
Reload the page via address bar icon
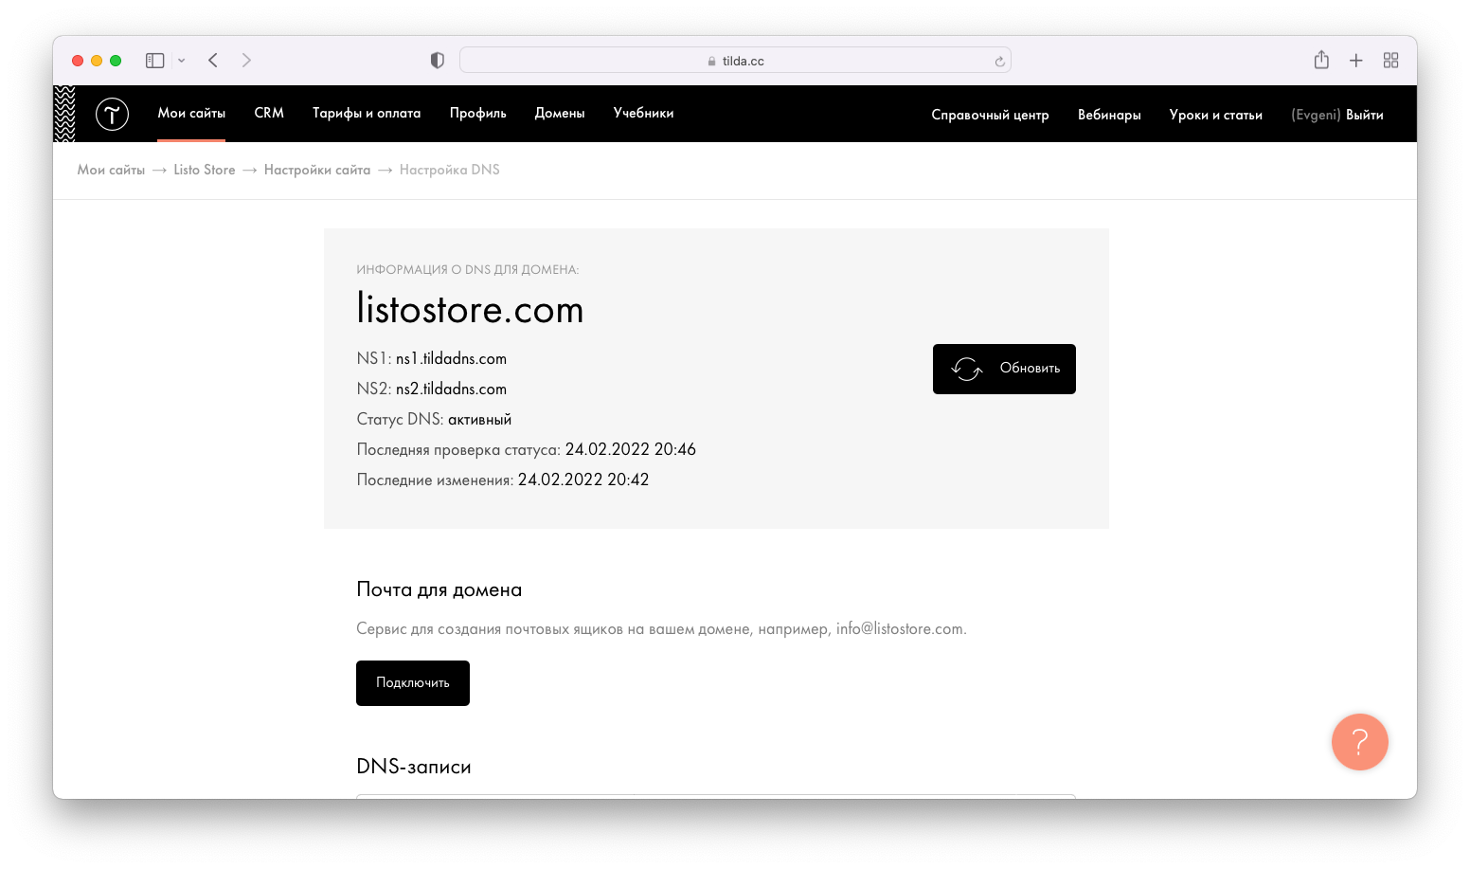[x=999, y=62]
